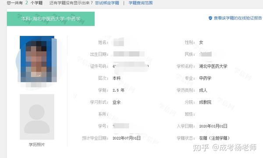Click the education type value 成人
263x158 pixels.
point(203,90)
